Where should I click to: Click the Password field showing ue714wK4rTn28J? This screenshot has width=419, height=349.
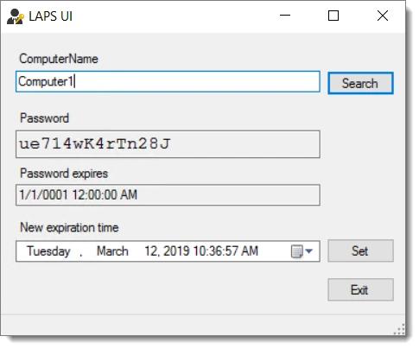point(168,144)
